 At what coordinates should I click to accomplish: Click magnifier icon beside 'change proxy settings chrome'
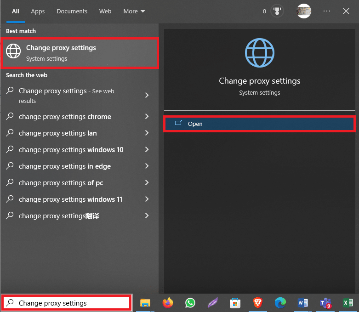(x=10, y=116)
